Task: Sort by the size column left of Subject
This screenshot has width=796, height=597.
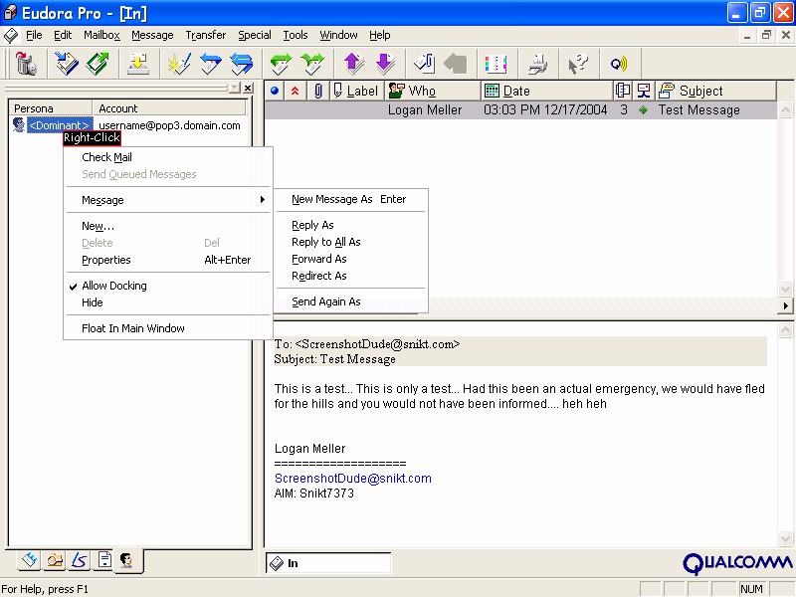Action: click(x=623, y=91)
